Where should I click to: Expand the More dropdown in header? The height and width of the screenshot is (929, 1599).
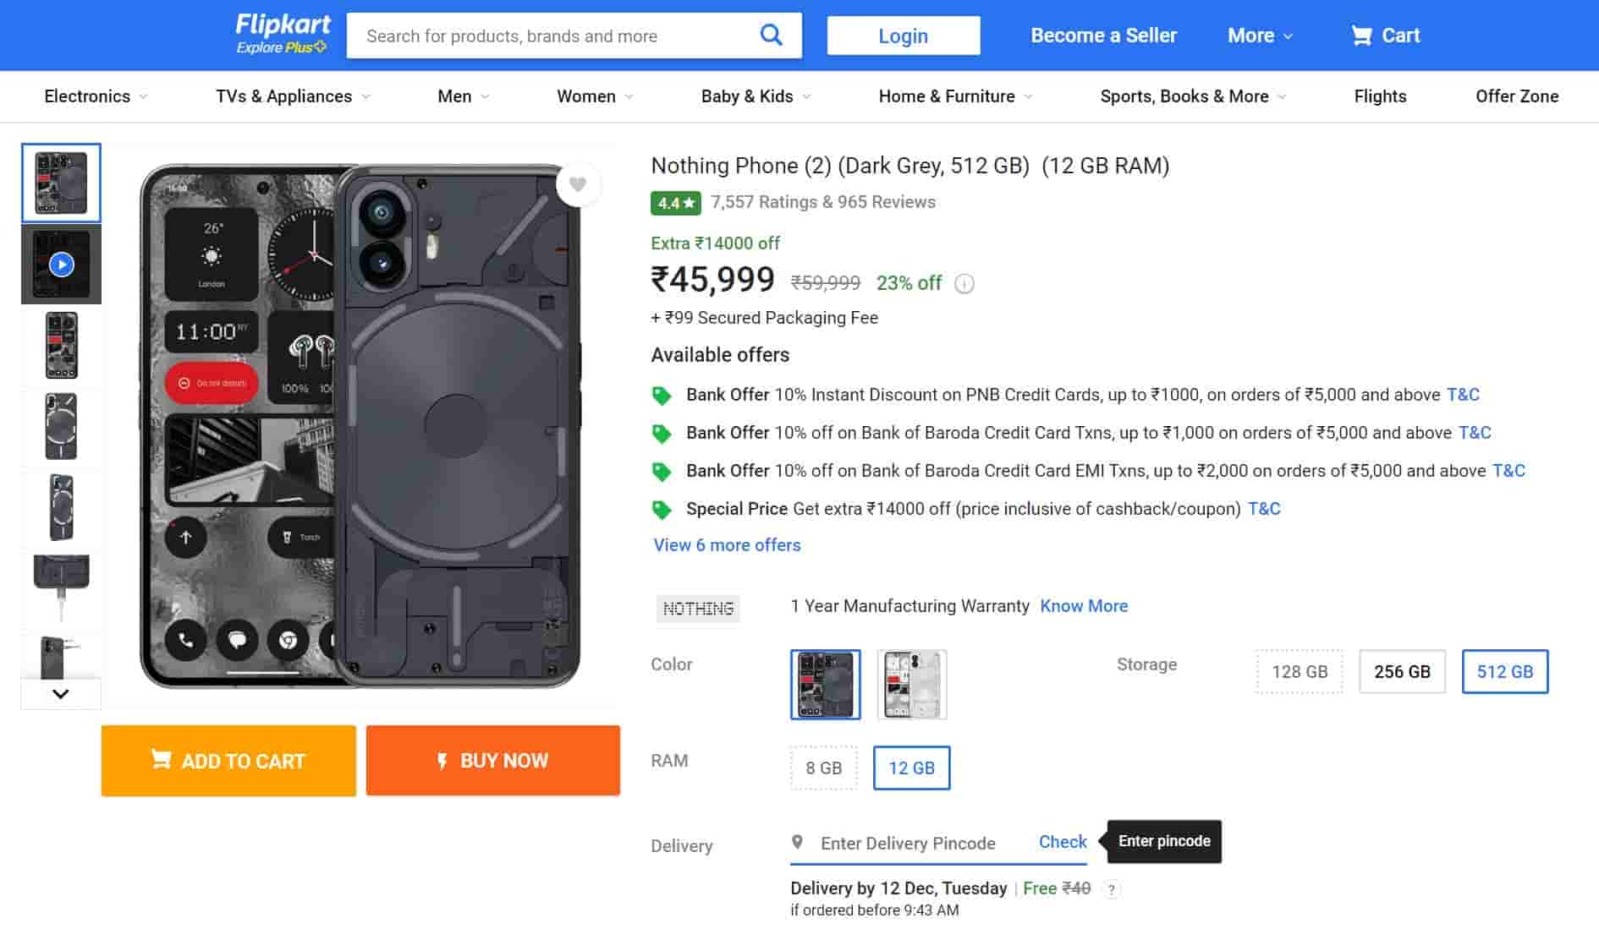[1260, 36]
